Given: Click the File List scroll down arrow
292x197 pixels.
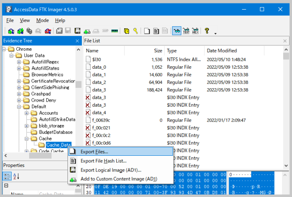Looking at the screenshot, I should point(286,165).
